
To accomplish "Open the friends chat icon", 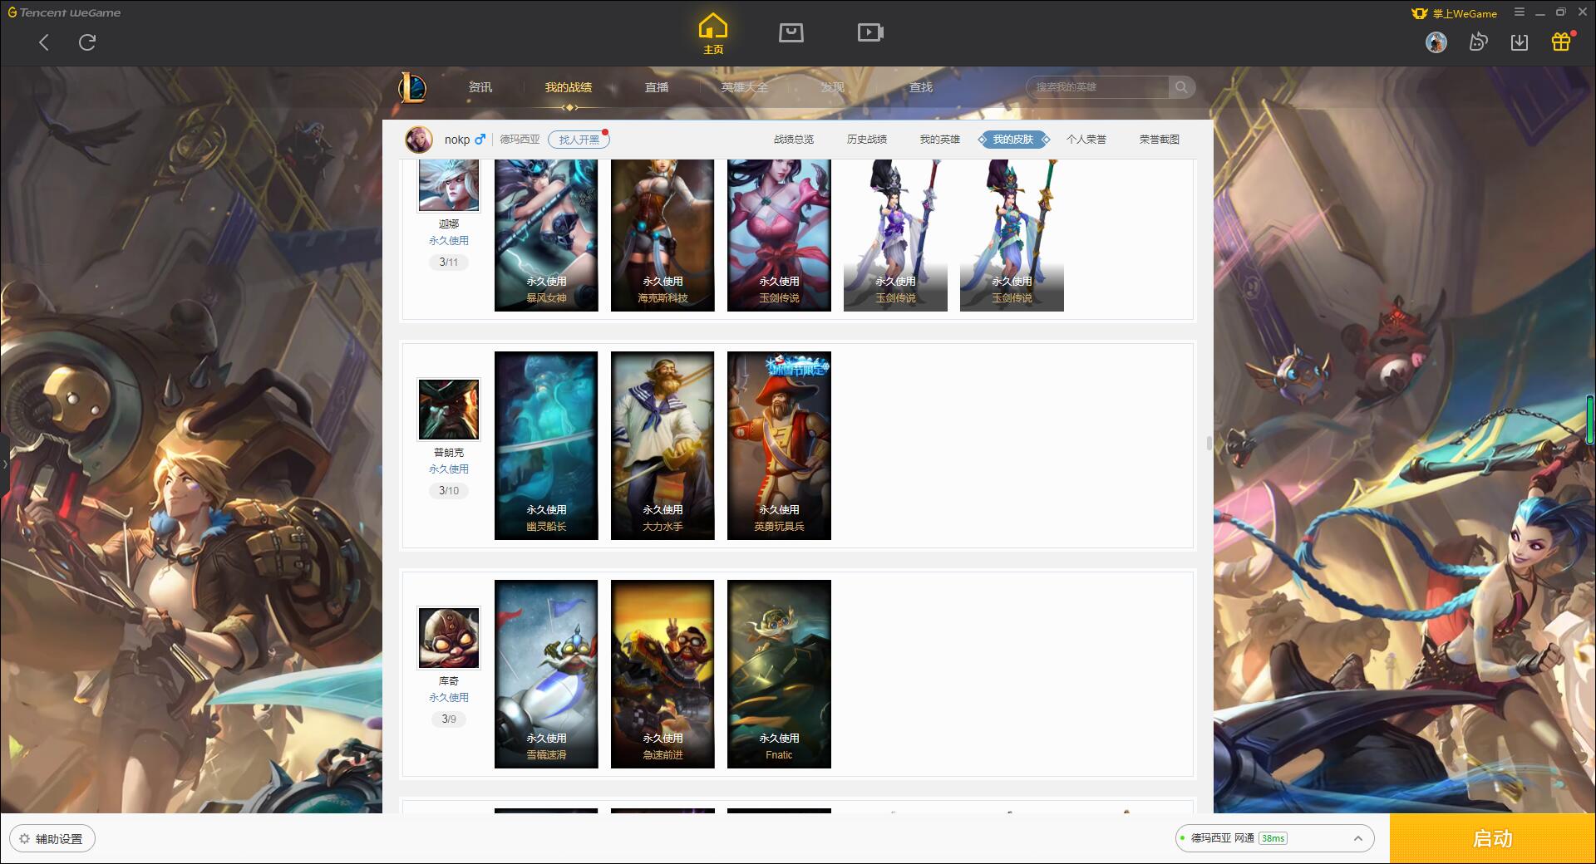I will tap(1478, 42).
